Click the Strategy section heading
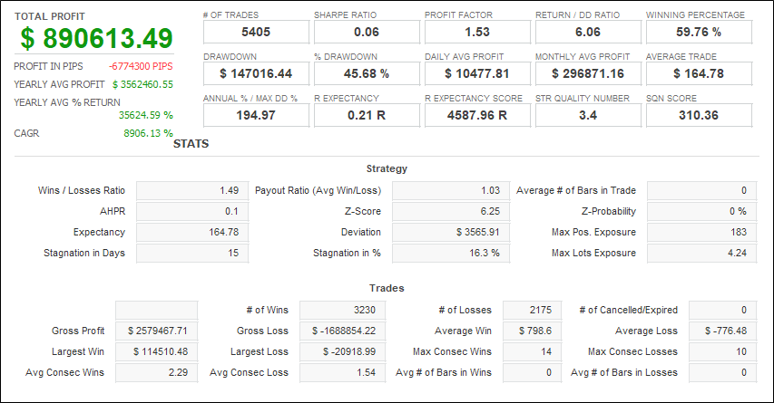 387,168
